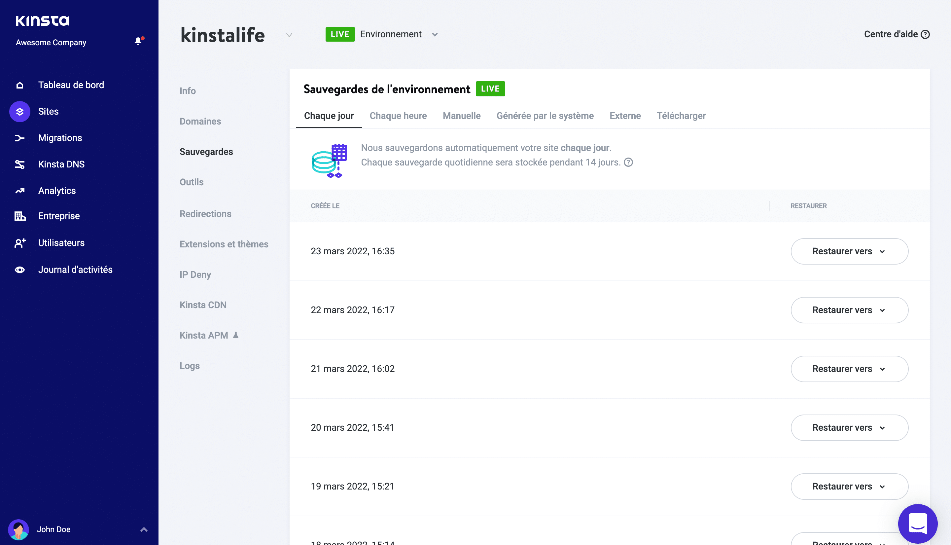Click the Analytics chart icon
The width and height of the screenshot is (951, 545).
[19, 190]
